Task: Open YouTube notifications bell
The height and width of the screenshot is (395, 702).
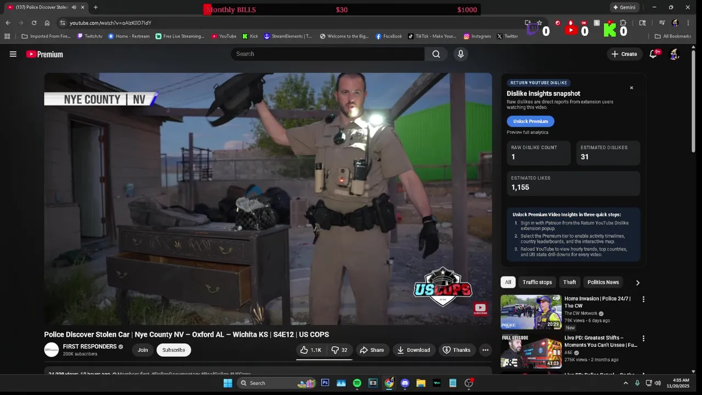Action: 653,54
